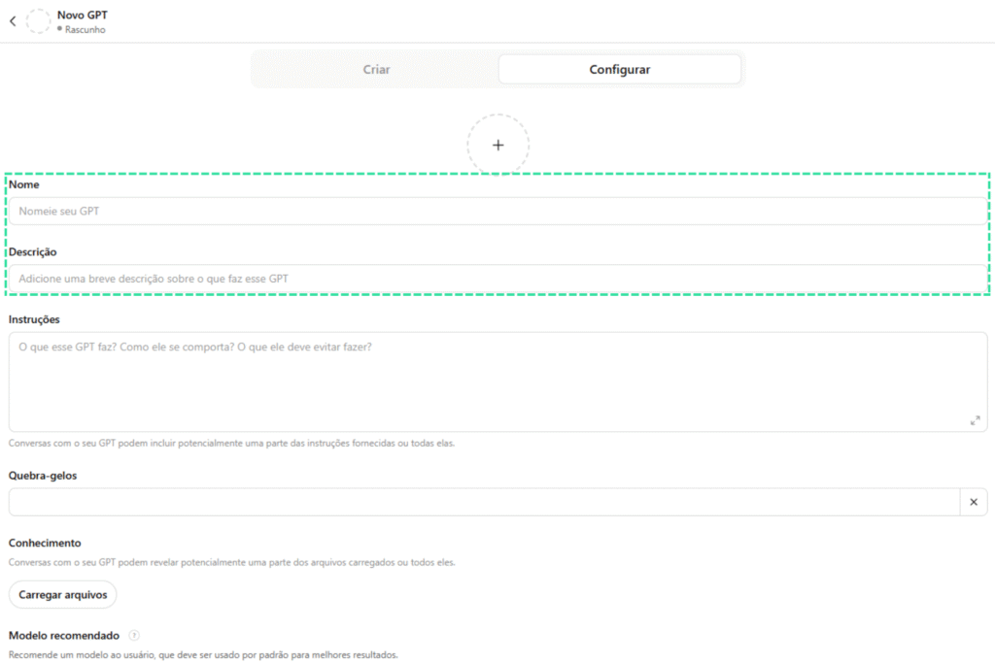Add a profile image with the plus icon
Viewport: 995px width, 663px height.
click(498, 146)
